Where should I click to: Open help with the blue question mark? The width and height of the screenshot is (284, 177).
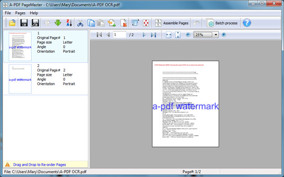(247, 23)
